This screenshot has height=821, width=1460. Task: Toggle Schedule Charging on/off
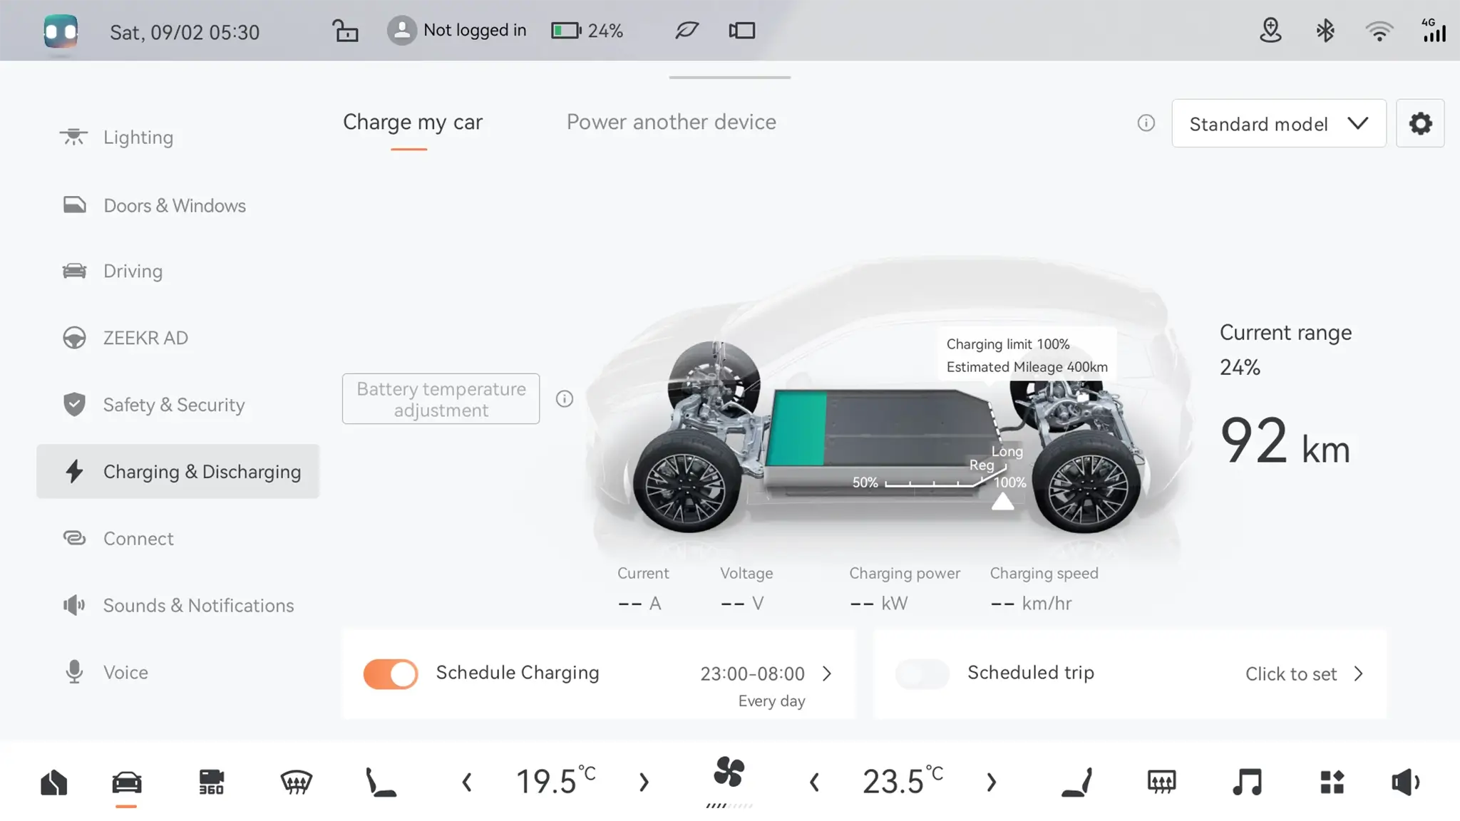[391, 673]
